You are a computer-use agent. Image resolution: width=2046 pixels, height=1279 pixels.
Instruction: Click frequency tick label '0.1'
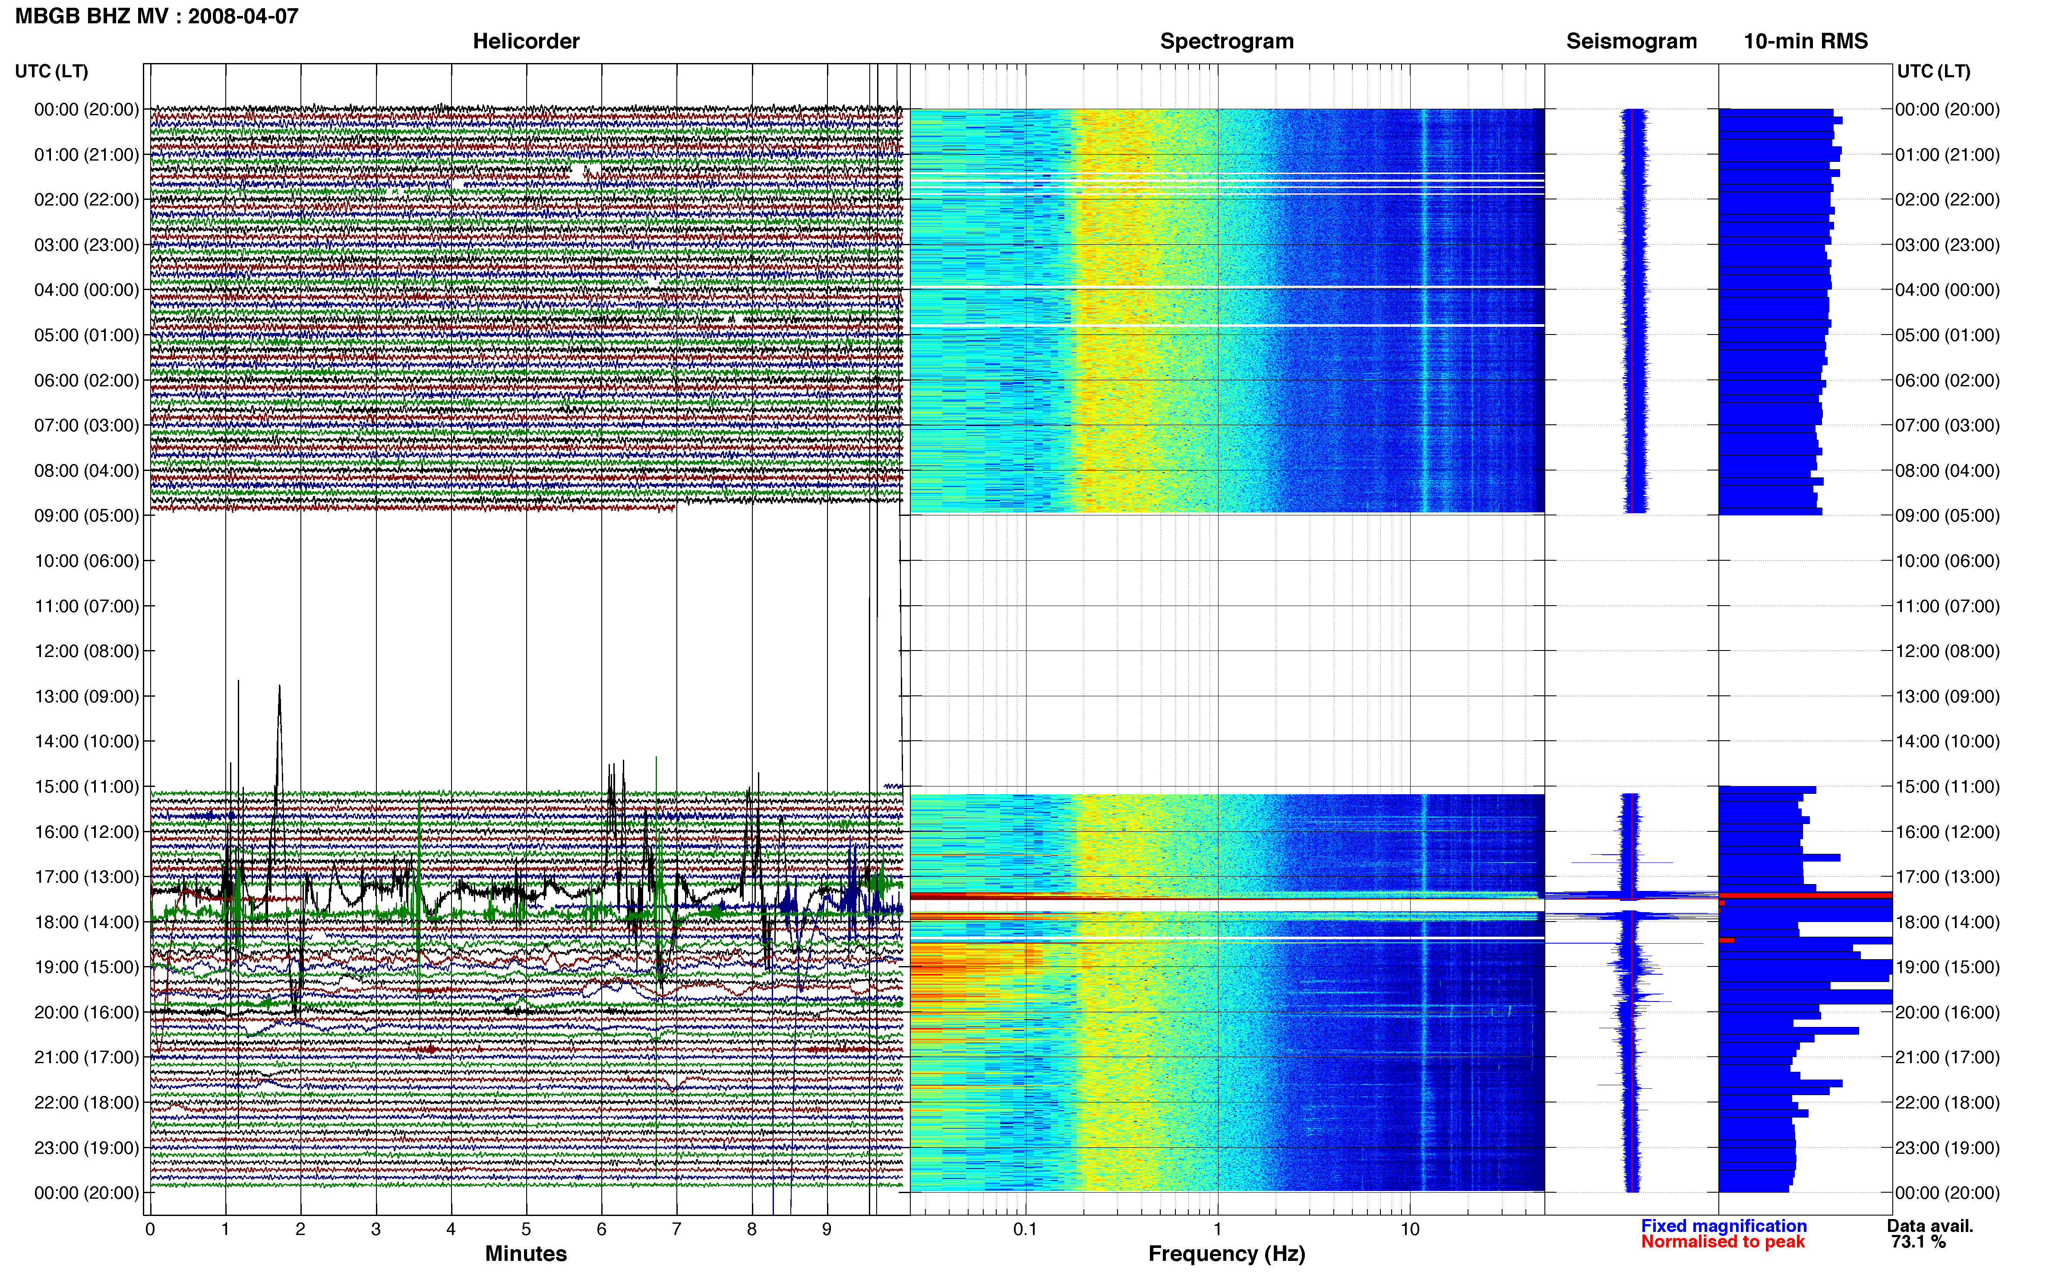coord(1025,1229)
